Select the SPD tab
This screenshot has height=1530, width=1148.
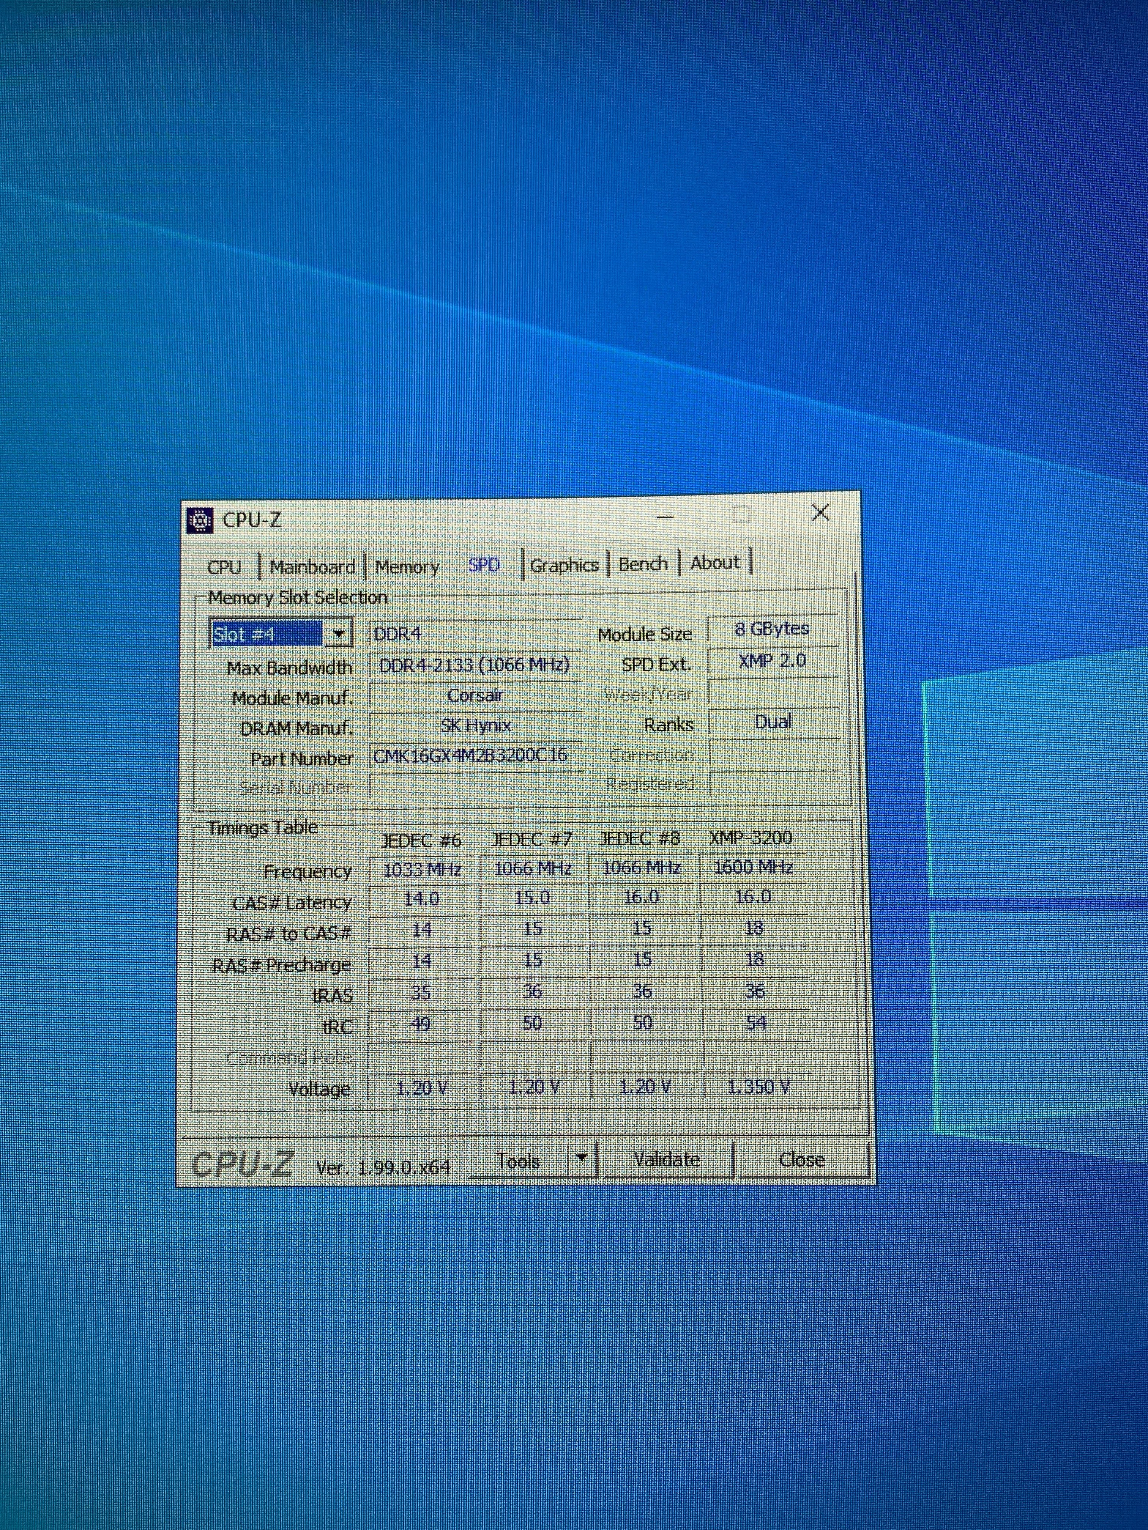(484, 565)
